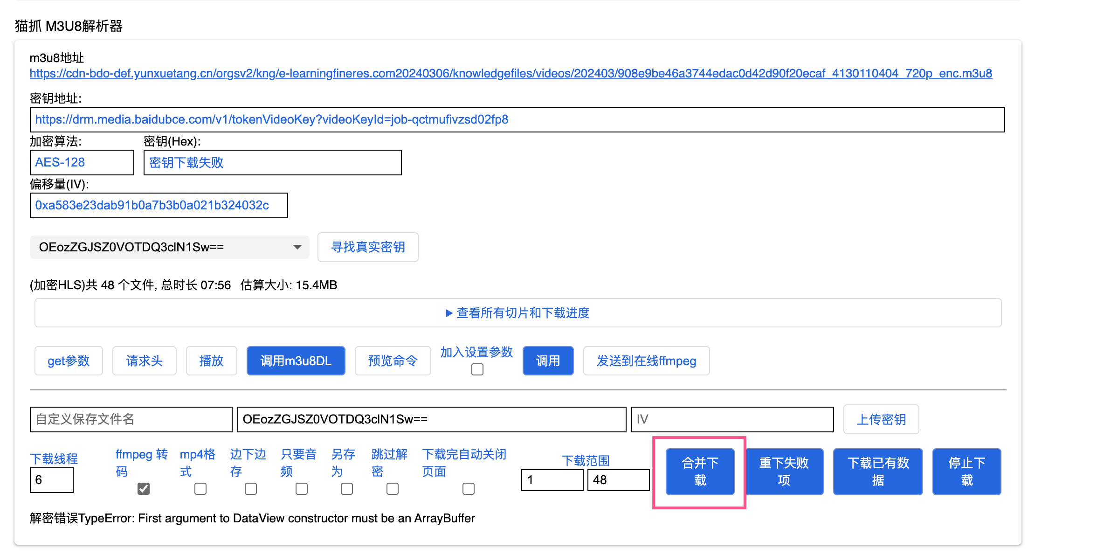Click the 寻找真实密钥 button
Screen dimensions: 1104x555
click(368, 247)
